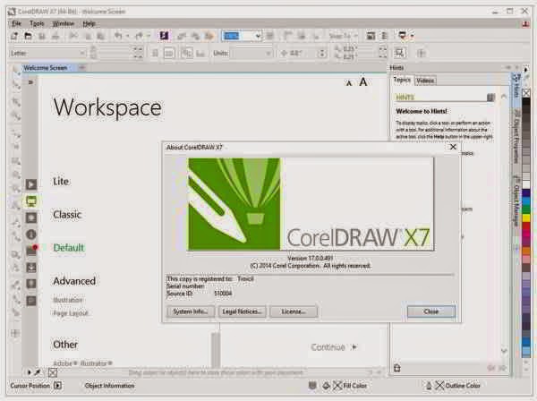Expand the welcome screen sidebar with the chevron
Viewport: 537px width, 401px height.
click(30, 82)
